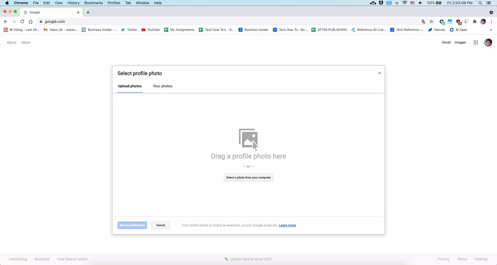
Task: Click Select a photo from your computer
Action: point(248,177)
